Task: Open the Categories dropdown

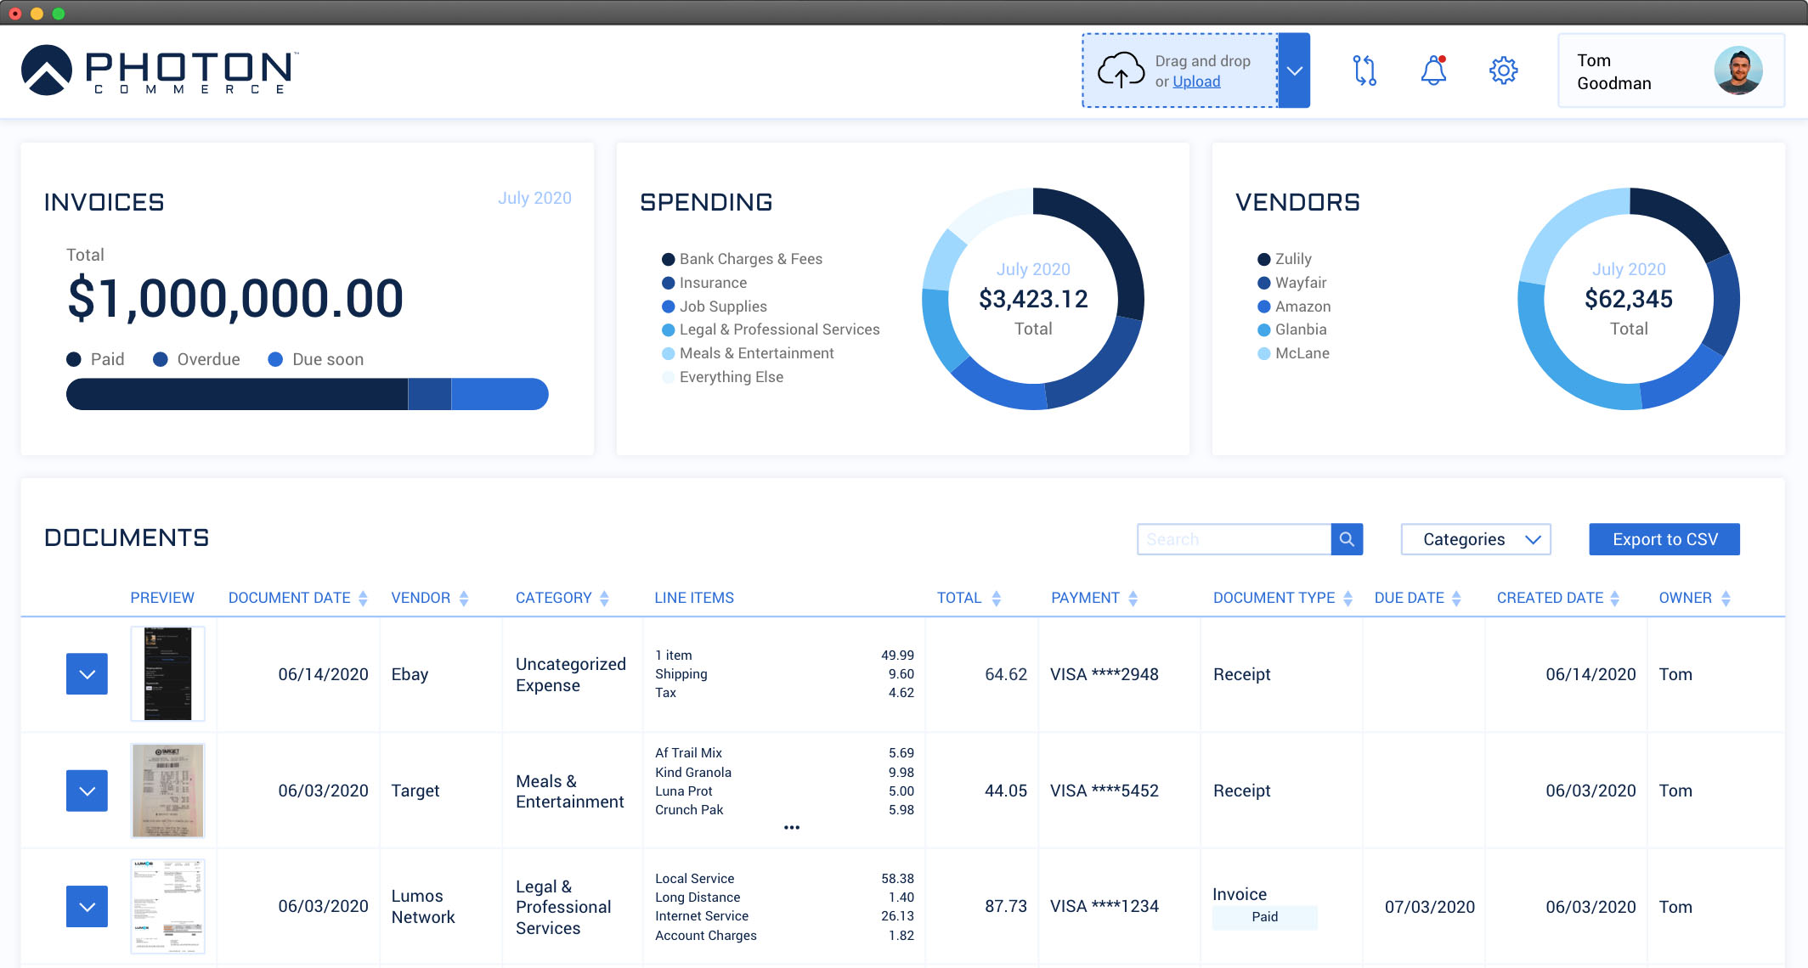Action: tap(1476, 538)
